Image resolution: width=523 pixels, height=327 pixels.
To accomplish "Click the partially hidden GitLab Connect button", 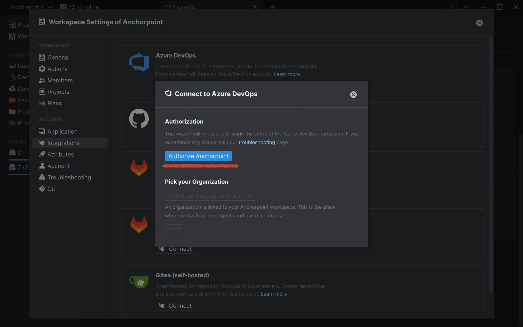I will (x=175, y=250).
